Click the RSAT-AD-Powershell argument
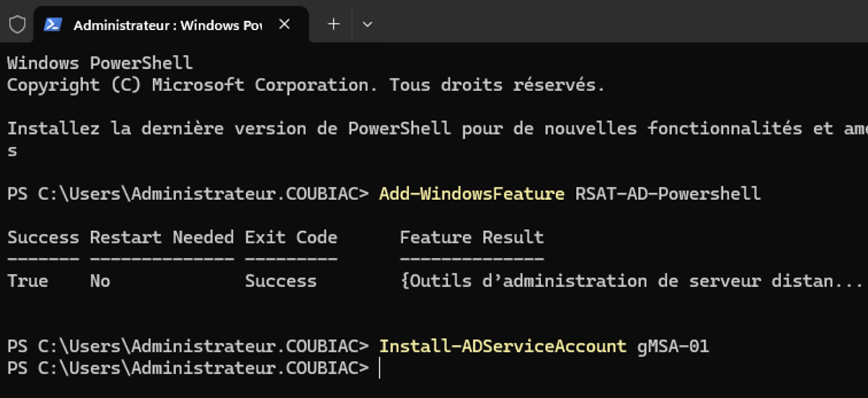The width and height of the screenshot is (868, 398). click(x=668, y=194)
